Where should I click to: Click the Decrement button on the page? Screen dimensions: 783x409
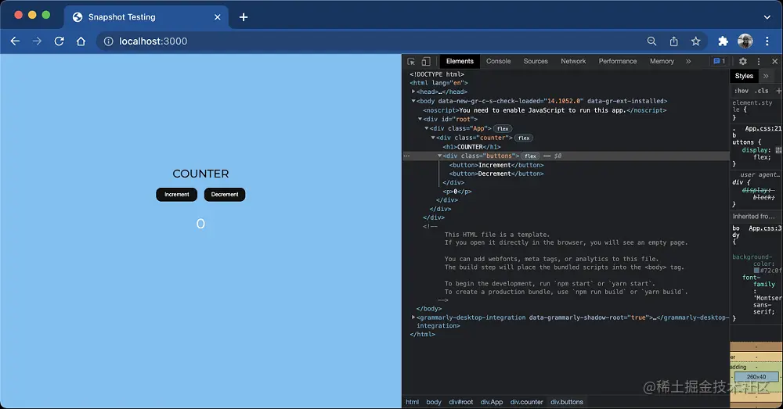[225, 195]
